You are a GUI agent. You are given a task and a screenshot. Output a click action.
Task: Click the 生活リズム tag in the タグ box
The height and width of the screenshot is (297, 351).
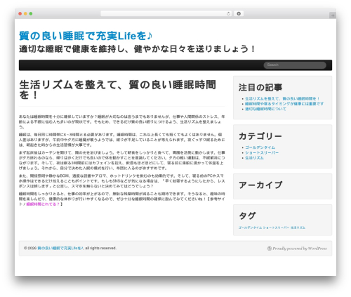click(298, 227)
